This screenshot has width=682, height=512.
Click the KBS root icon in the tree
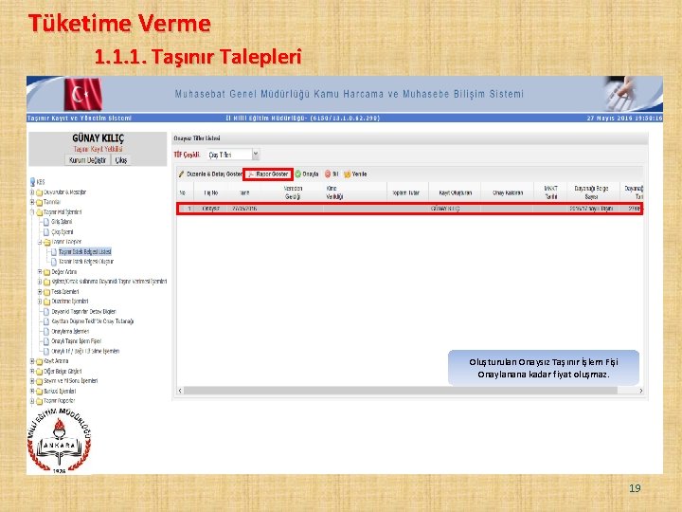coord(32,181)
